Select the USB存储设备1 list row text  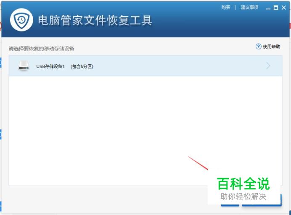[50, 66]
